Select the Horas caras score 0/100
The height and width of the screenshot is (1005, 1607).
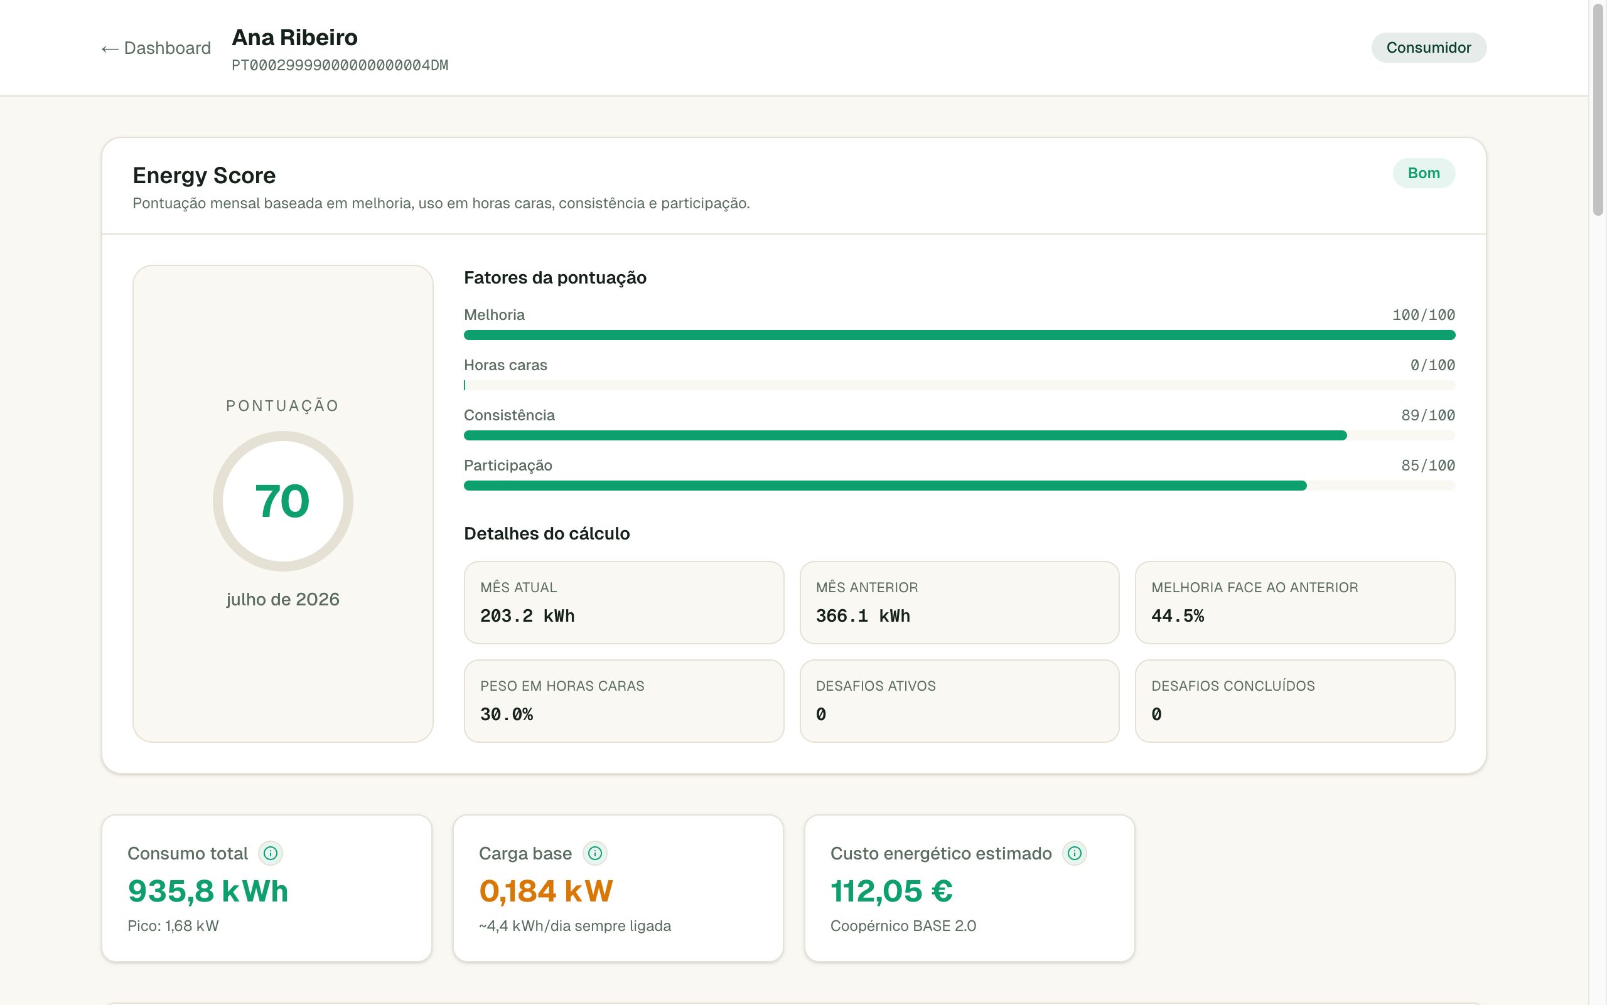1432,366
